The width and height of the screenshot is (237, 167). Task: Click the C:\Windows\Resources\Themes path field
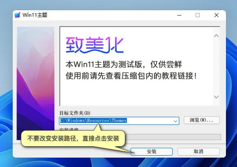coord(119,121)
